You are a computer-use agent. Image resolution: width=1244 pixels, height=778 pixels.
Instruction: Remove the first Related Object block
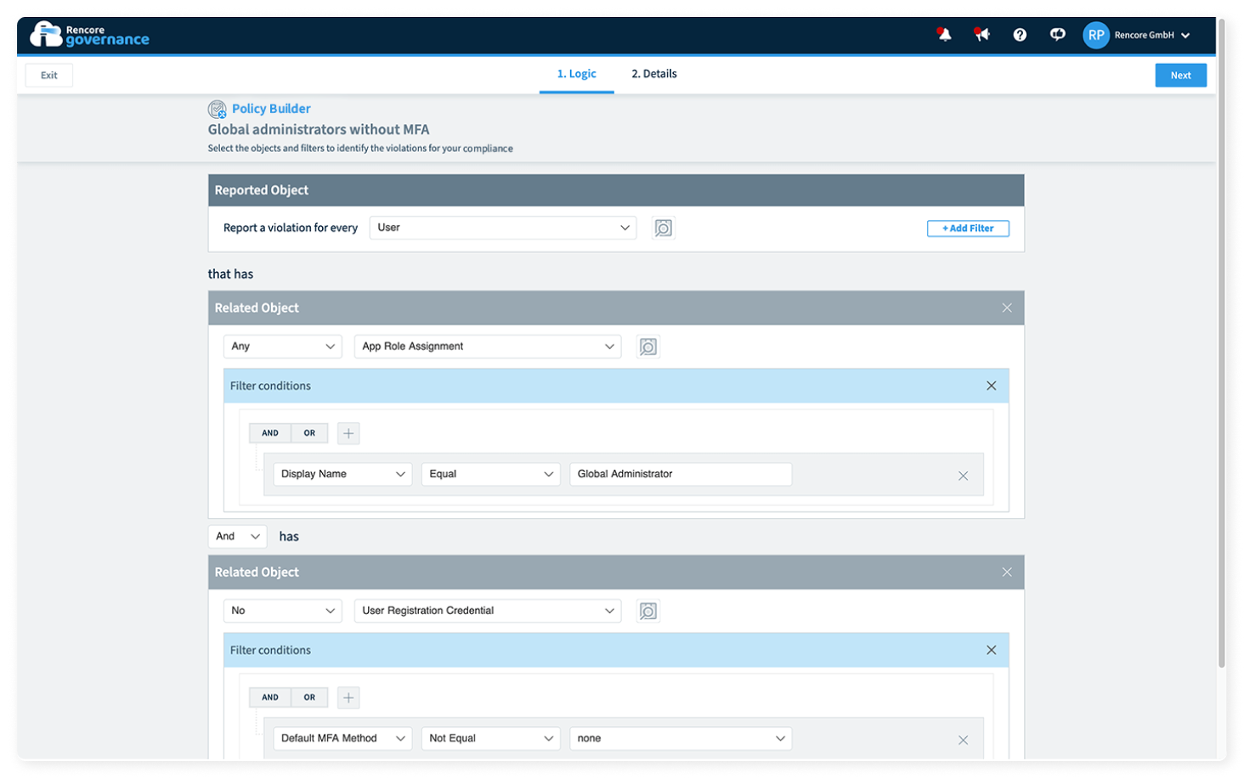tap(1007, 308)
